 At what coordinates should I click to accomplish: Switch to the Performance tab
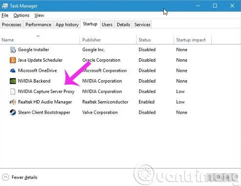(39, 25)
